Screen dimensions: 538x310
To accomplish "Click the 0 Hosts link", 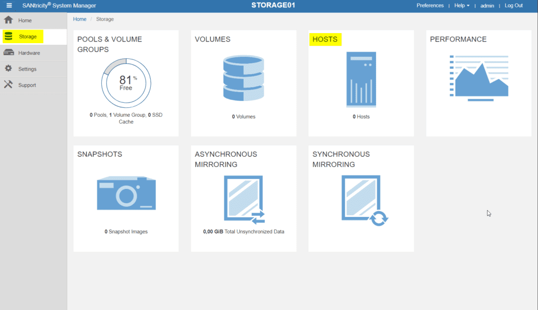I will 361,116.
